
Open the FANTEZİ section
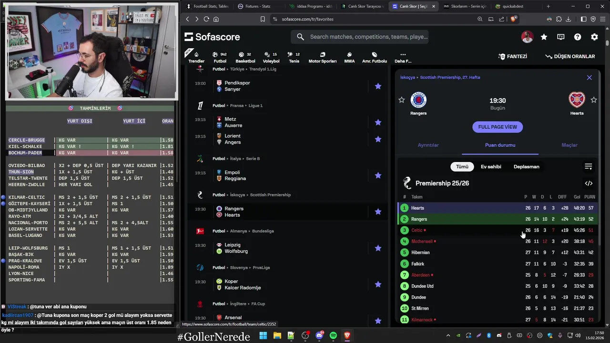512,56
